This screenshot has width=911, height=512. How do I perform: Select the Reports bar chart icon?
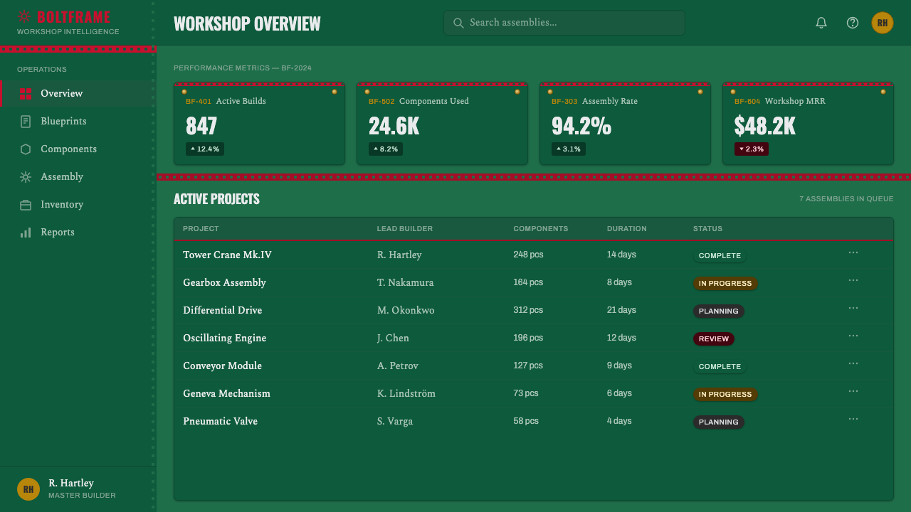click(x=26, y=233)
